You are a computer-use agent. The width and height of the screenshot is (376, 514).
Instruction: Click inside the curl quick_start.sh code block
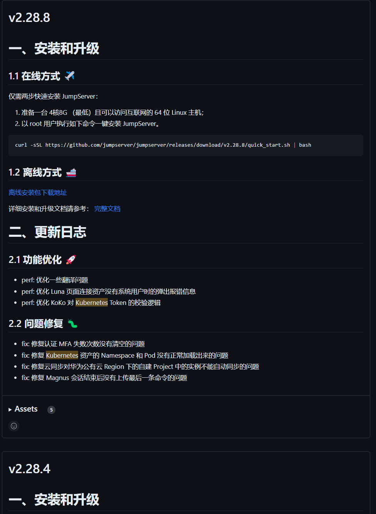(186, 145)
